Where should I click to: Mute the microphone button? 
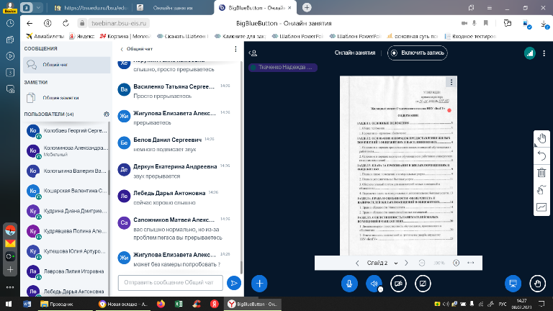click(x=349, y=283)
